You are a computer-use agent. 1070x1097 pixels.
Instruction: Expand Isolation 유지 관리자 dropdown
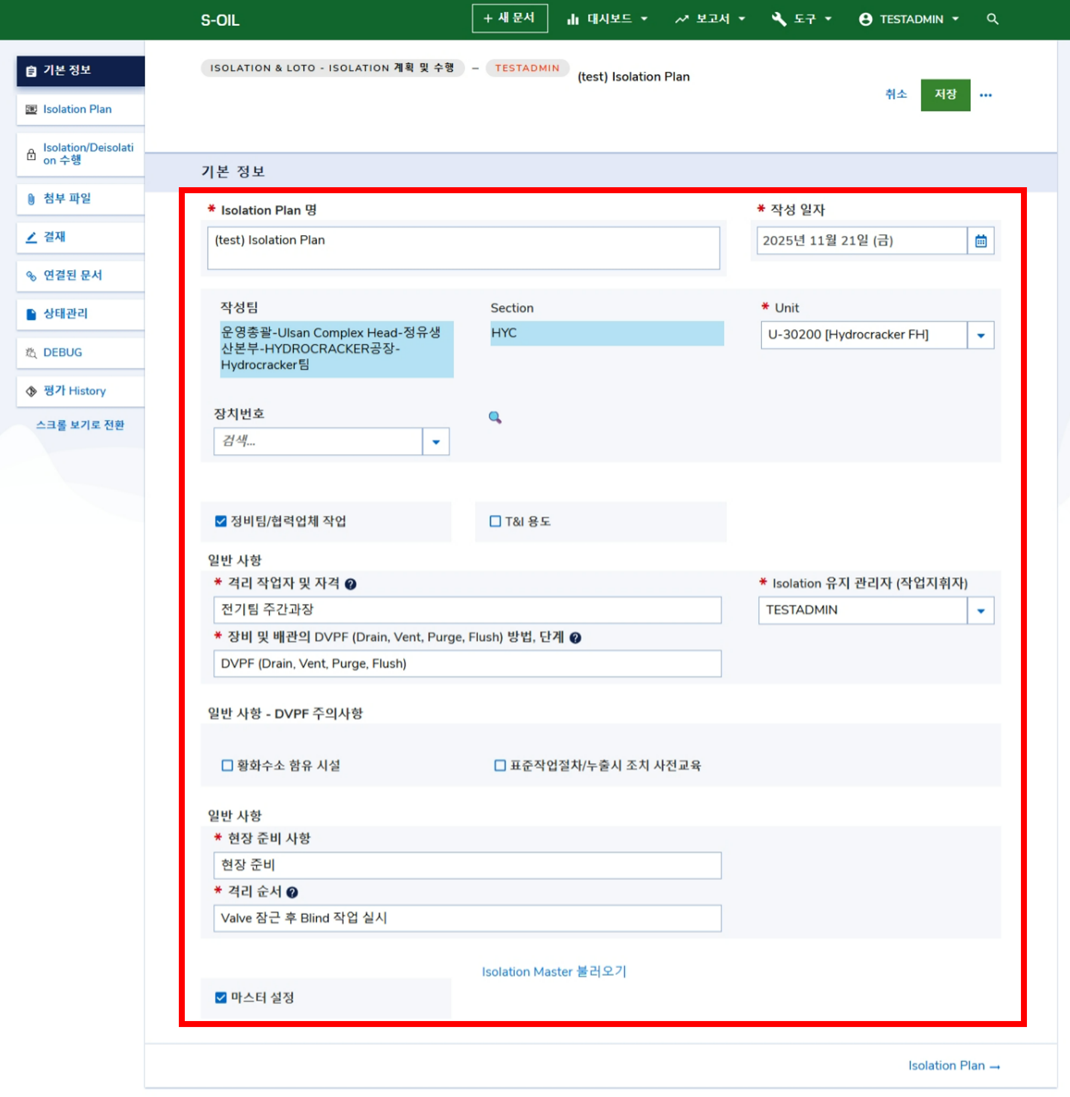click(x=980, y=611)
